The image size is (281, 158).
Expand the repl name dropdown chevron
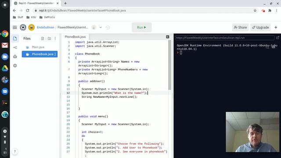(x=101, y=27)
